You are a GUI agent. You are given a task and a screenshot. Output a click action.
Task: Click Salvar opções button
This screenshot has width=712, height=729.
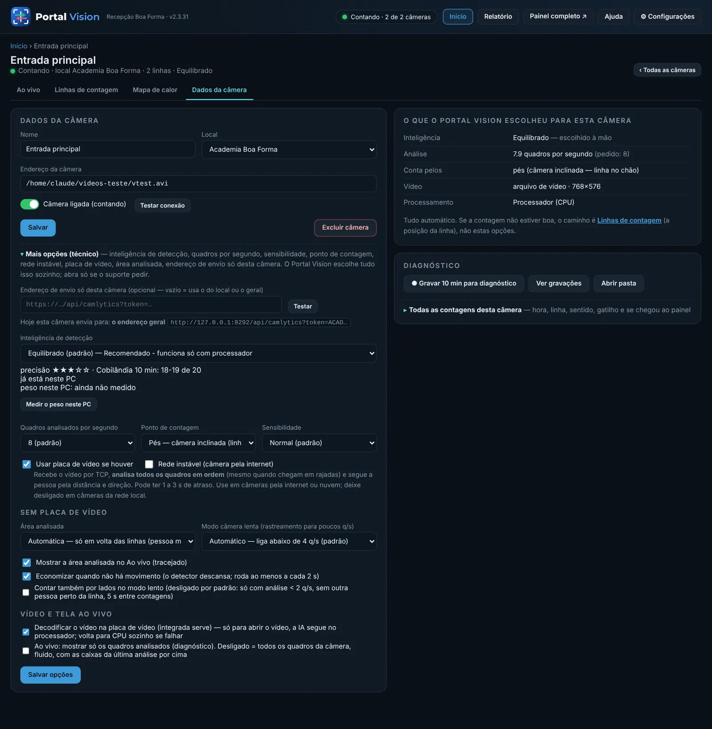[50, 675]
